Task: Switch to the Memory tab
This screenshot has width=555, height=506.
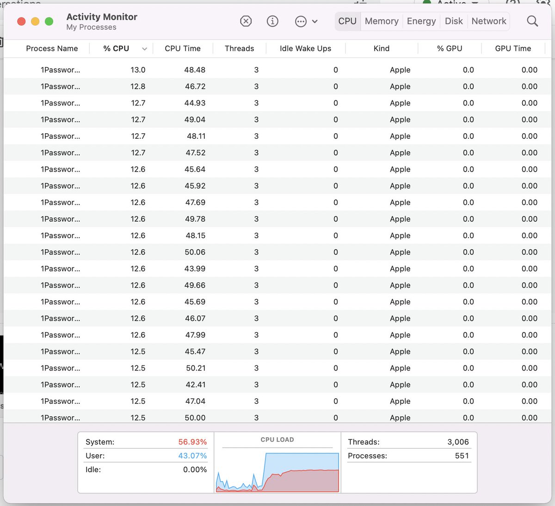Action: tap(382, 21)
